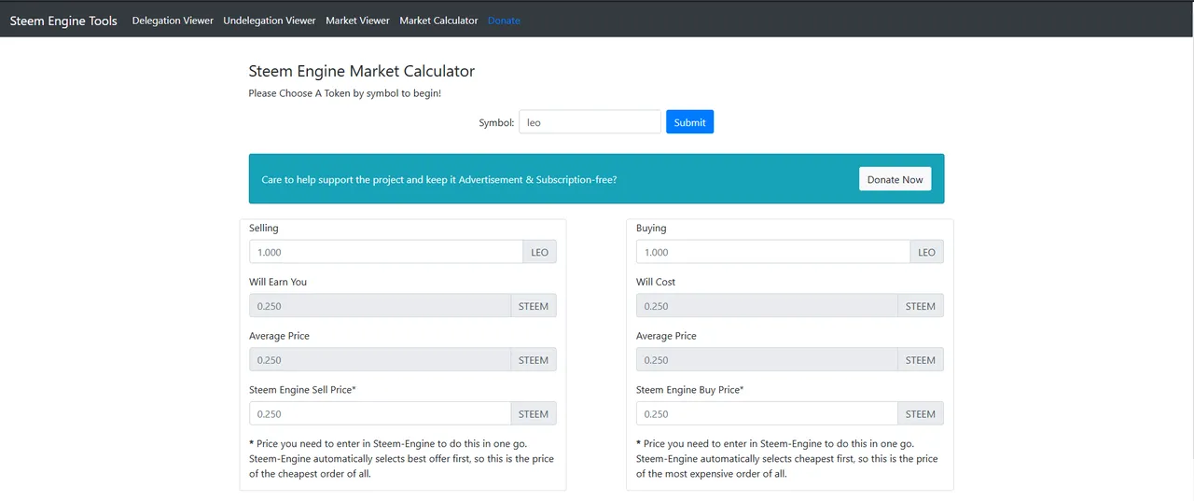Click the Will Cost field

click(767, 306)
